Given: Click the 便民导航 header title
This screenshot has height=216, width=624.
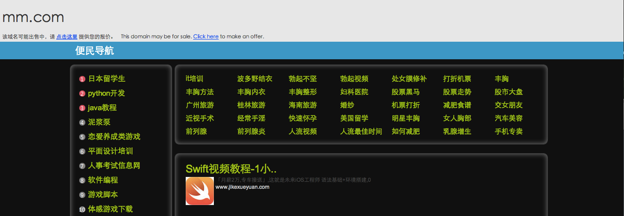Looking at the screenshot, I should 95,50.
